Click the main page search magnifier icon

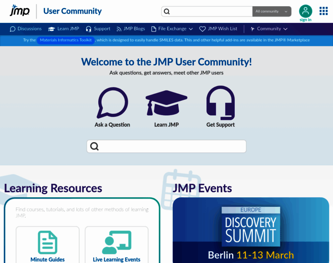point(94,146)
